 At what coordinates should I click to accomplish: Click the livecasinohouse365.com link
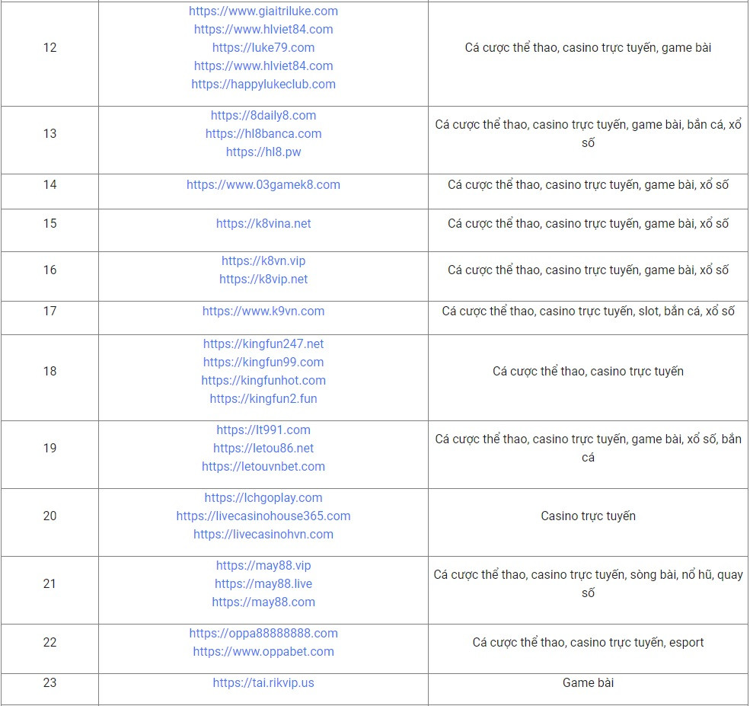(x=263, y=516)
